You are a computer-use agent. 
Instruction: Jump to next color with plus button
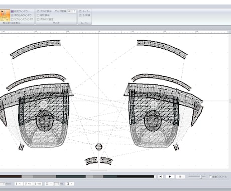tap(69, 184)
